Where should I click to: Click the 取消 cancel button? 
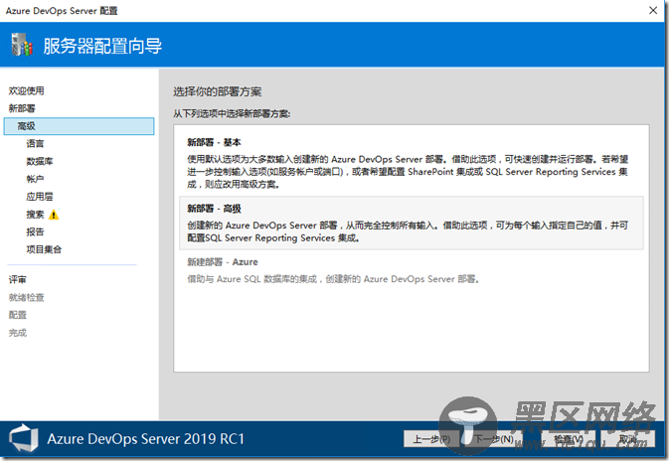coord(627,439)
